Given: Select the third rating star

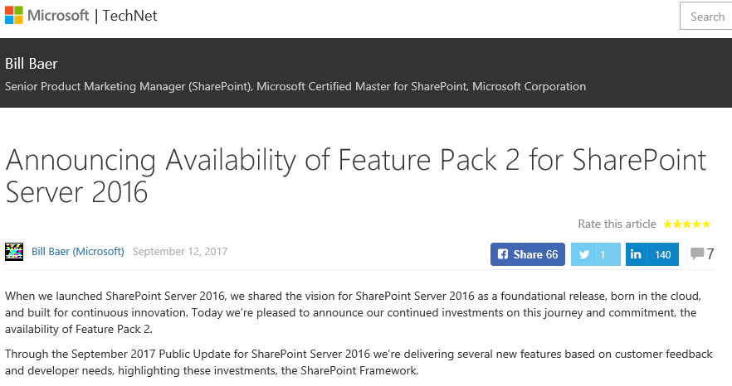Looking at the screenshot, I should [686, 224].
